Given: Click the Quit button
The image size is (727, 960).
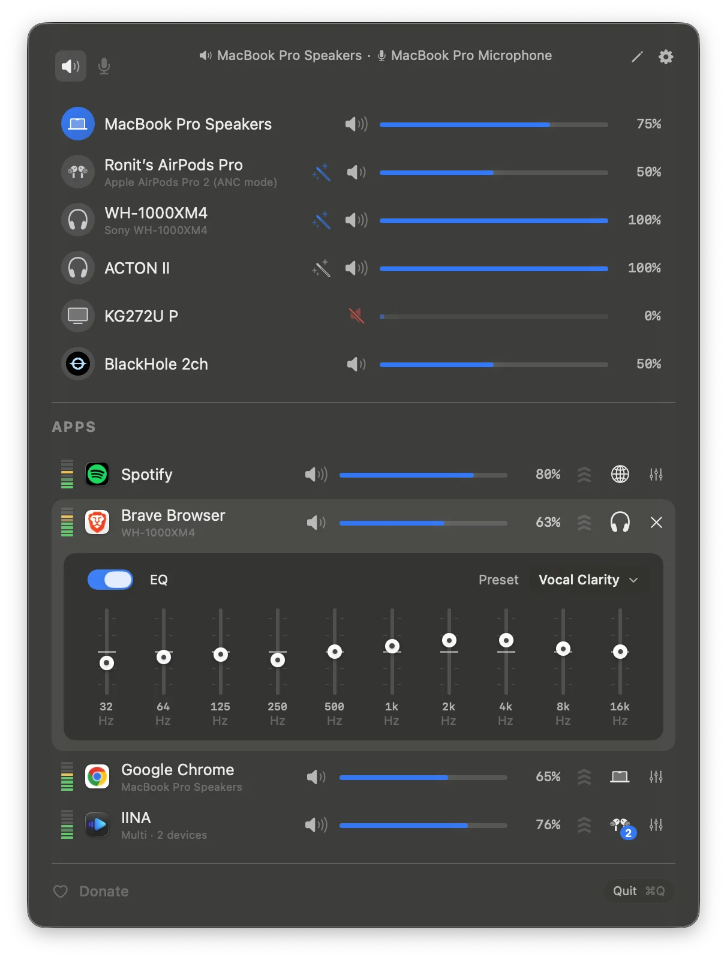Looking at the screenshot, I should 639,891.
